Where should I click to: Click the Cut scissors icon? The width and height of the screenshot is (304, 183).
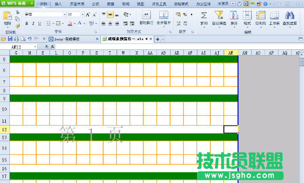[x=17, y=12]
